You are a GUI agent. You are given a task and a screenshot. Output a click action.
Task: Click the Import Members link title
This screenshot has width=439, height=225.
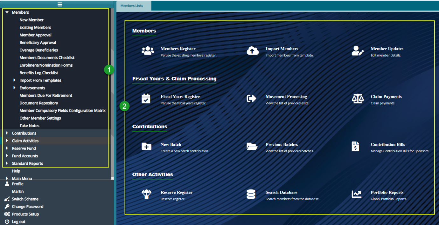[x=282, y=49]
